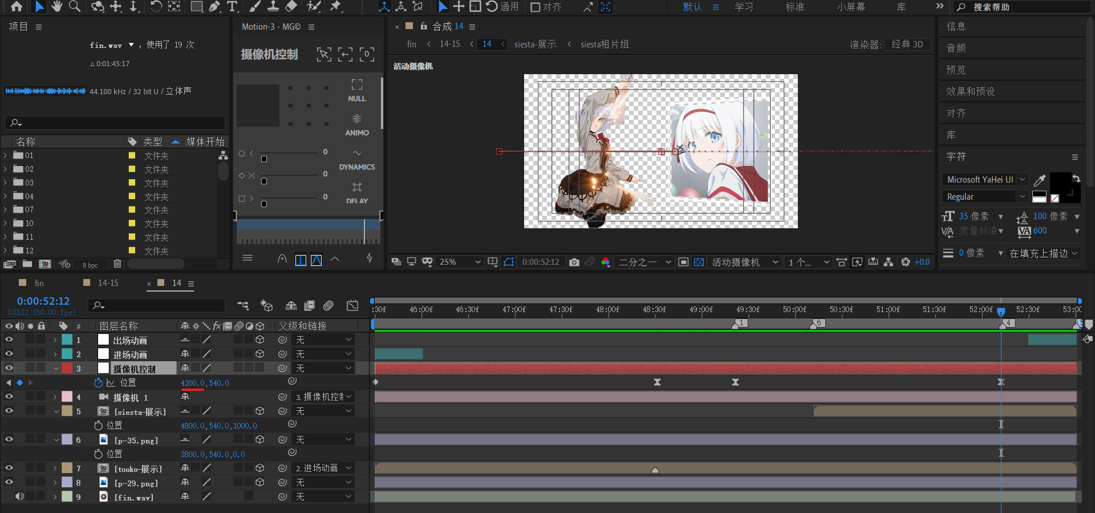Viewport: 1095px width, 513px height.
Task: Open parent dropdown for 摄像机 1 layer
Action: click(323, 397)
